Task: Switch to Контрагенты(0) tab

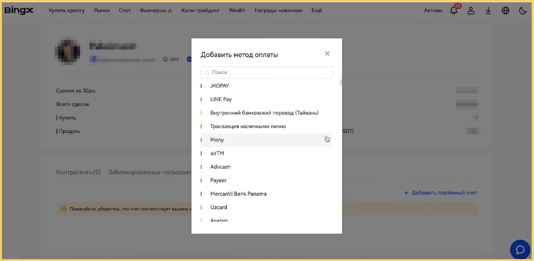Action: click(x=78, y=172)
